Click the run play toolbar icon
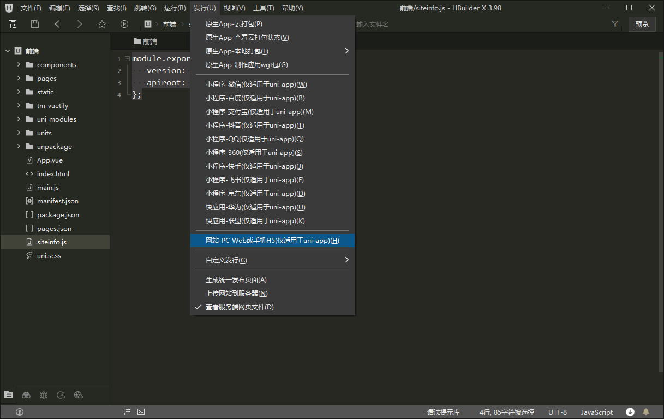This screenshot has height=419, width=664. (x=124, y=24)
